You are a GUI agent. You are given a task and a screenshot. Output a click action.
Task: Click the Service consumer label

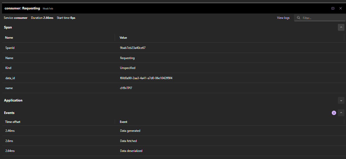15,18
